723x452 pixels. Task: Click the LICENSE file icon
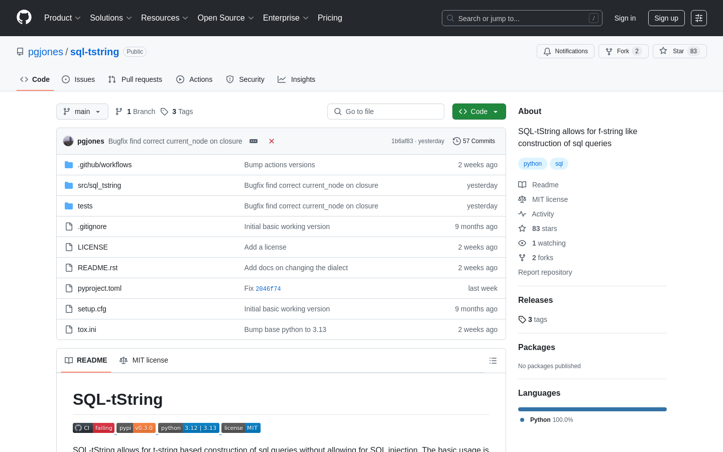[x=69, y=247]
